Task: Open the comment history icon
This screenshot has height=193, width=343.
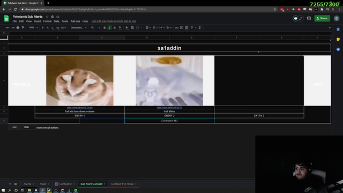Action: (x=309, y=18)
